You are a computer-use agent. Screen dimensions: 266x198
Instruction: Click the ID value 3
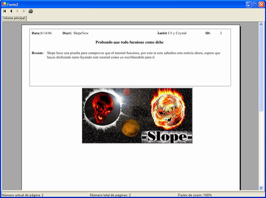tap(221, 33)
